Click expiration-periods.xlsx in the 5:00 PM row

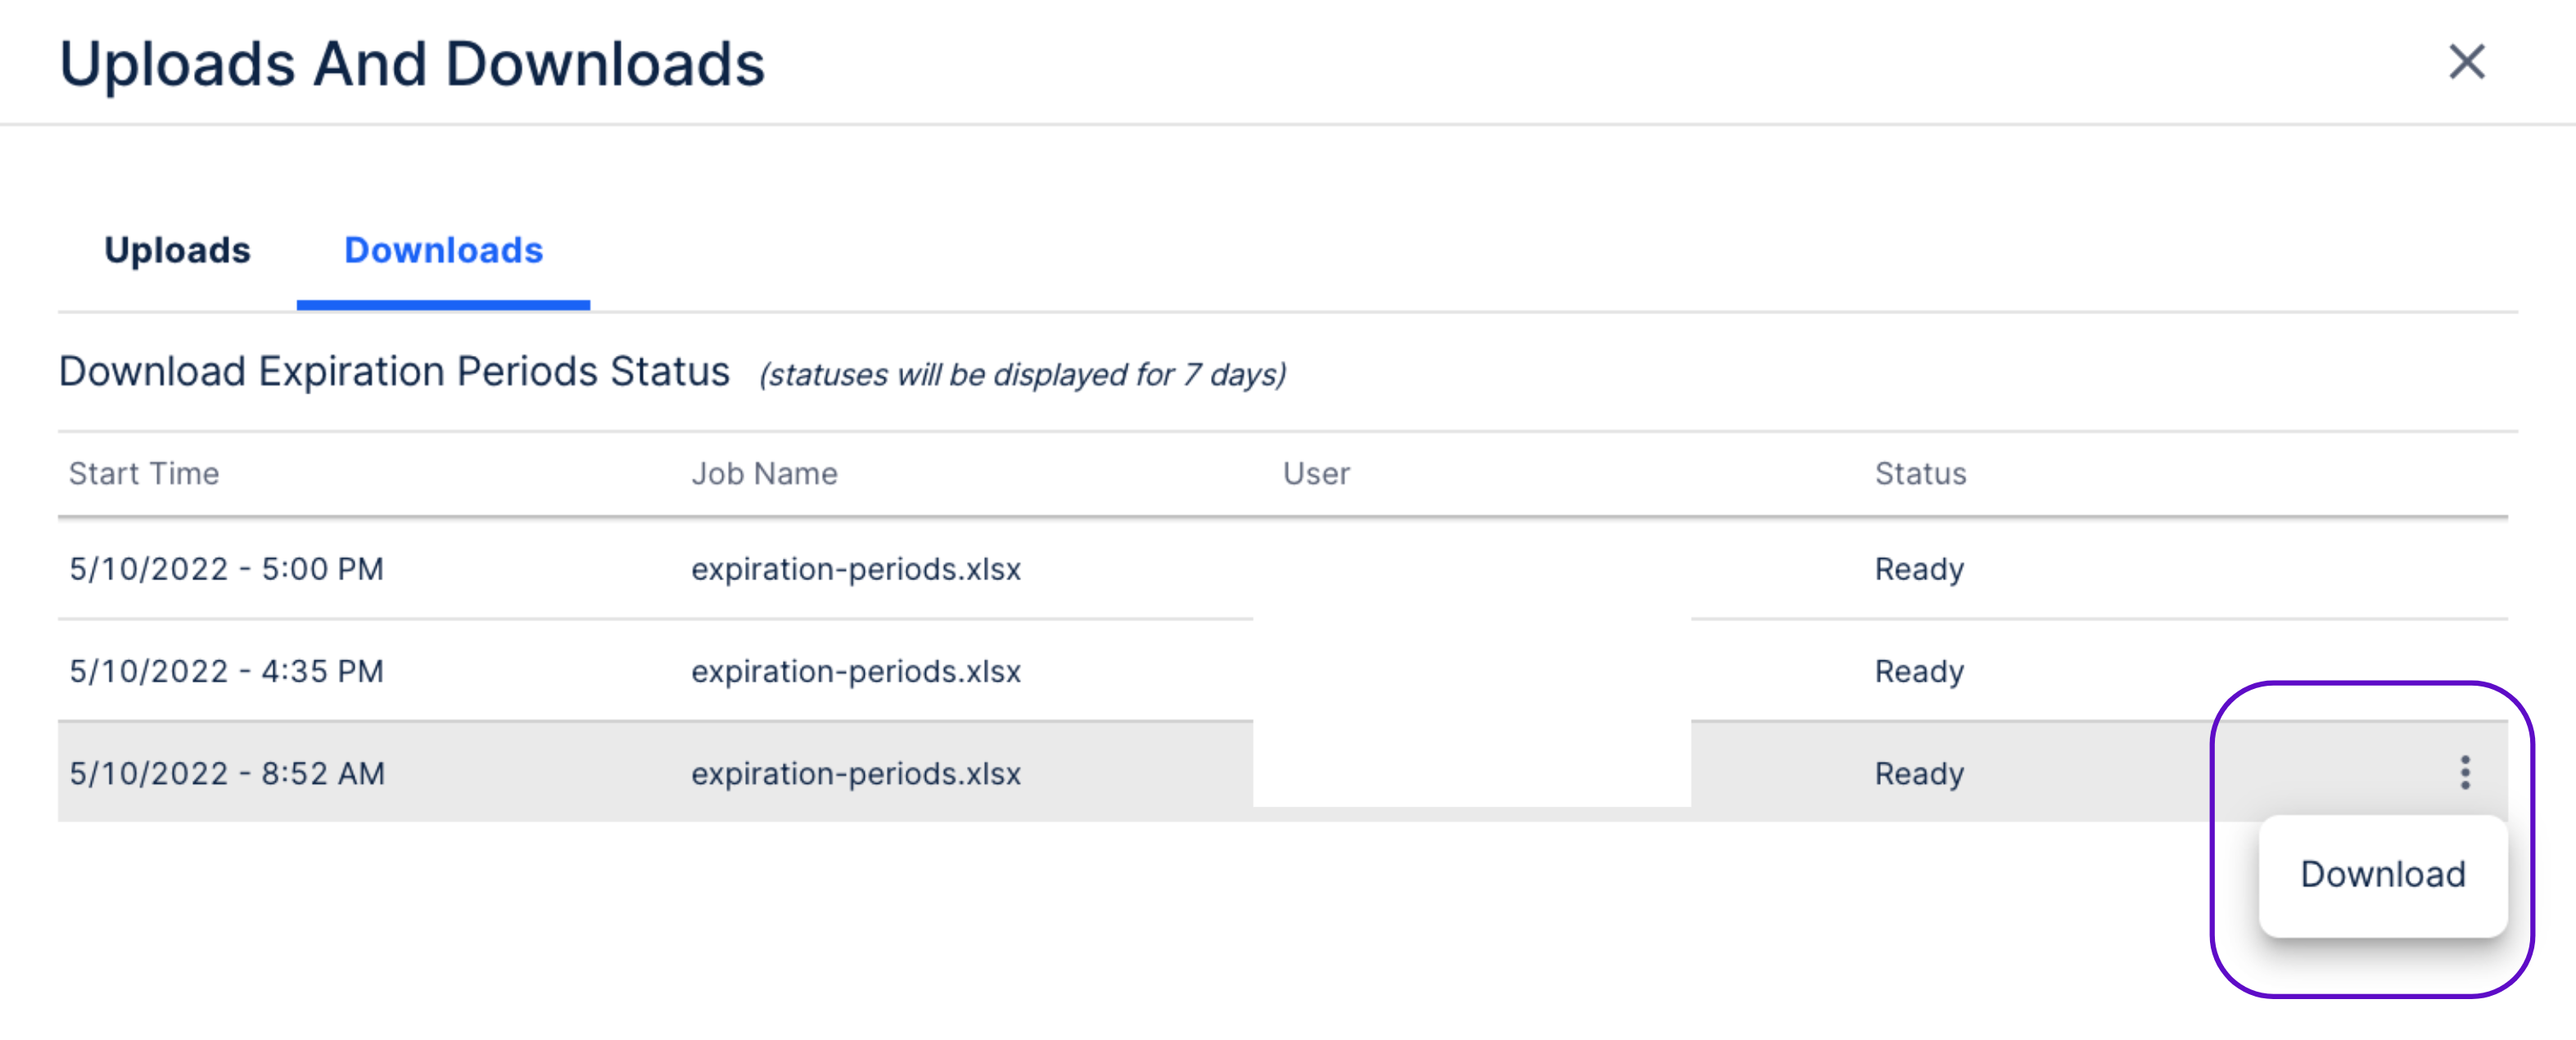[x=856, y=570]
